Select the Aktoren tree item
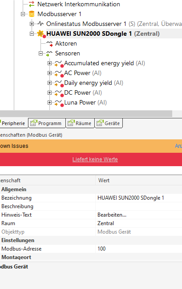Image resolution: width=182 pixels, height=289 pixels. [x=66, y=43]
